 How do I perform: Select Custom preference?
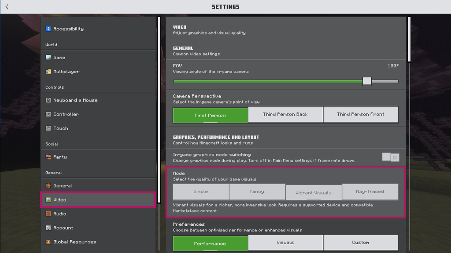[x=361, y=242]
